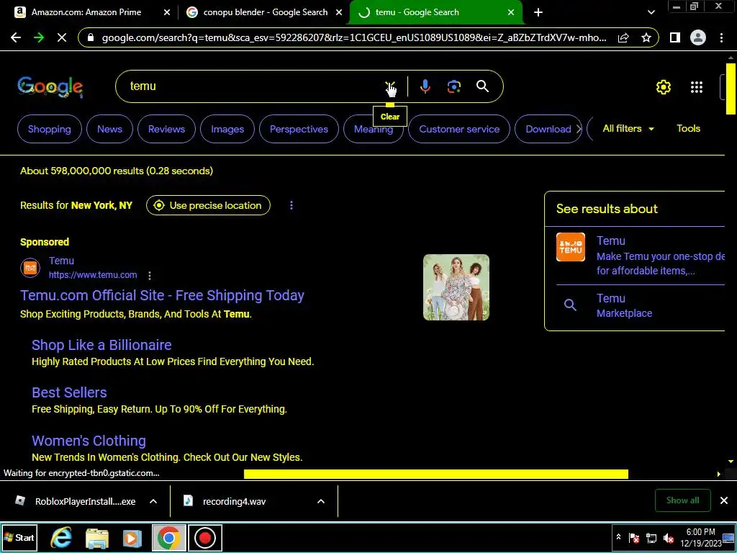The image size is (737, 553).
Task: Go back to previous page
Action: [x=16, y=37]
